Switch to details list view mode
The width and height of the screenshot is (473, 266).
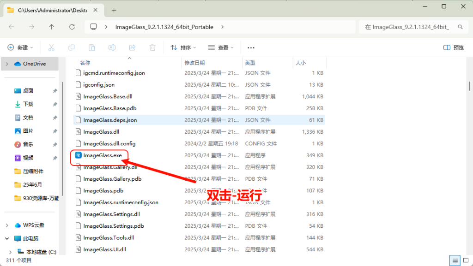coord(454,260)
